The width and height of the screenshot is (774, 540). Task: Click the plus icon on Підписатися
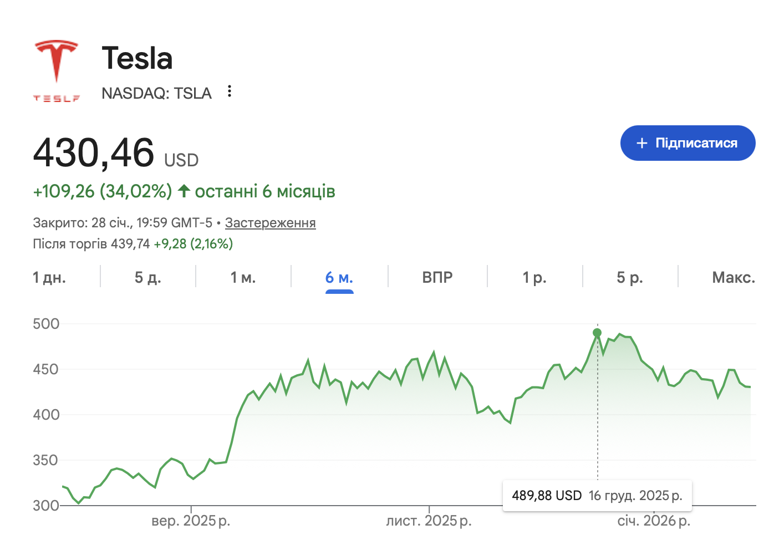coord(642,143)
